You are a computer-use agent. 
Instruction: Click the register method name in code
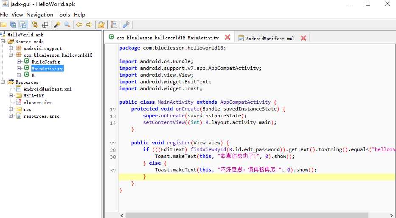pyautogui.click(x=179, y=143)
